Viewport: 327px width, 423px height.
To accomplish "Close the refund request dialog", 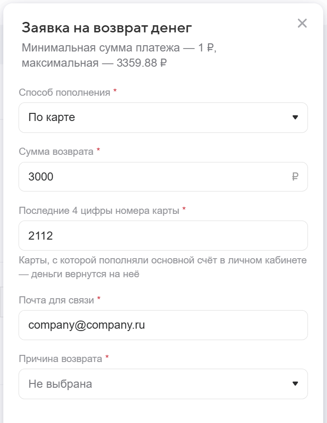I will [x=302, y=23].
